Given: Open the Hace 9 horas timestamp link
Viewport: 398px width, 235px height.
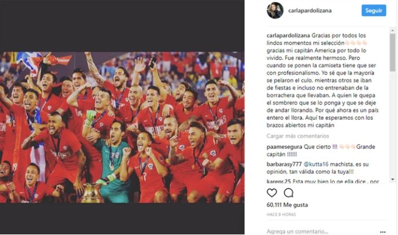Looking at the screenshot, I should coord(281,215).
